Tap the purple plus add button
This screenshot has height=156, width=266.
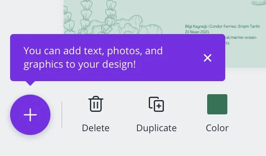click(30, 115)
